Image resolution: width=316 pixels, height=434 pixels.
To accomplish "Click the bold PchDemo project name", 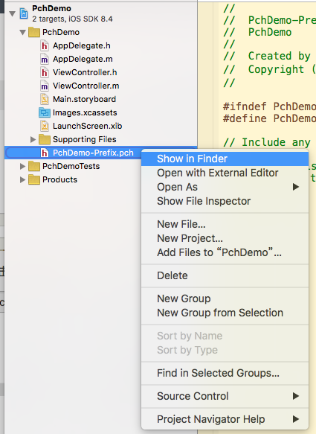I will coord(51,9).
